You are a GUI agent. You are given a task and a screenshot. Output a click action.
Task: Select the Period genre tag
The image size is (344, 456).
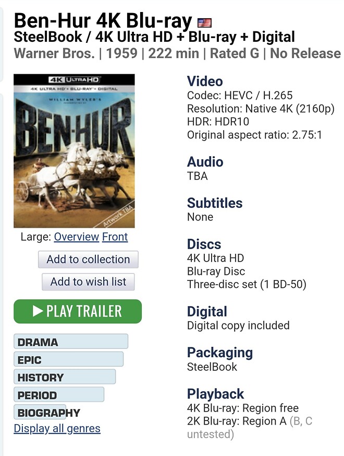click(x=59, y=395)
